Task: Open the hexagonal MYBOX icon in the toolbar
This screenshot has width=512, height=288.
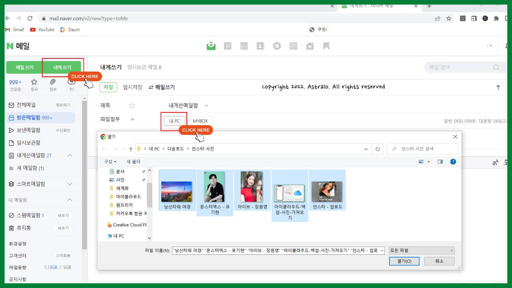Action: click(x=277, y=46)
